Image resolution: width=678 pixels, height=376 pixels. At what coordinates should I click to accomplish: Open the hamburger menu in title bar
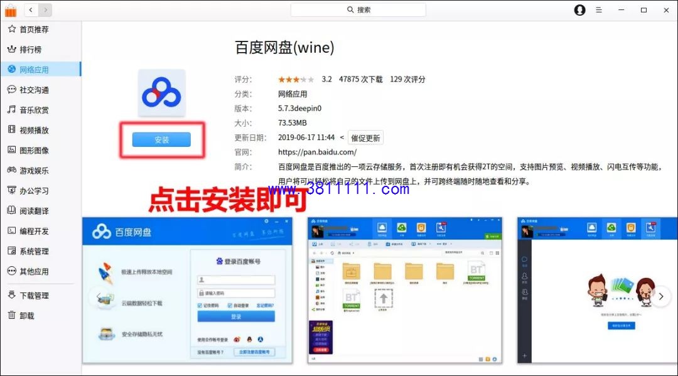coord(599,10)
